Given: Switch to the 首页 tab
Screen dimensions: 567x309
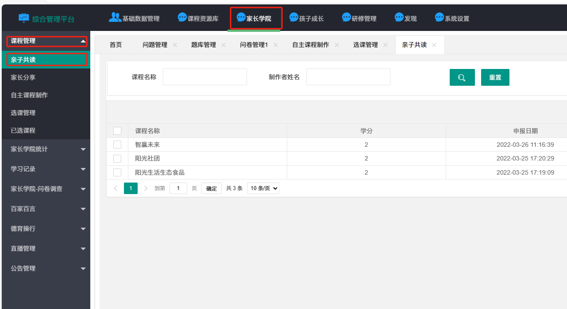Looking at the screenshot, I should point(116,45).
